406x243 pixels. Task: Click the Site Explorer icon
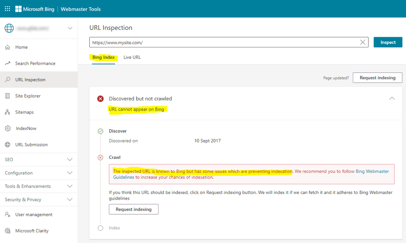tap(7, 96)
